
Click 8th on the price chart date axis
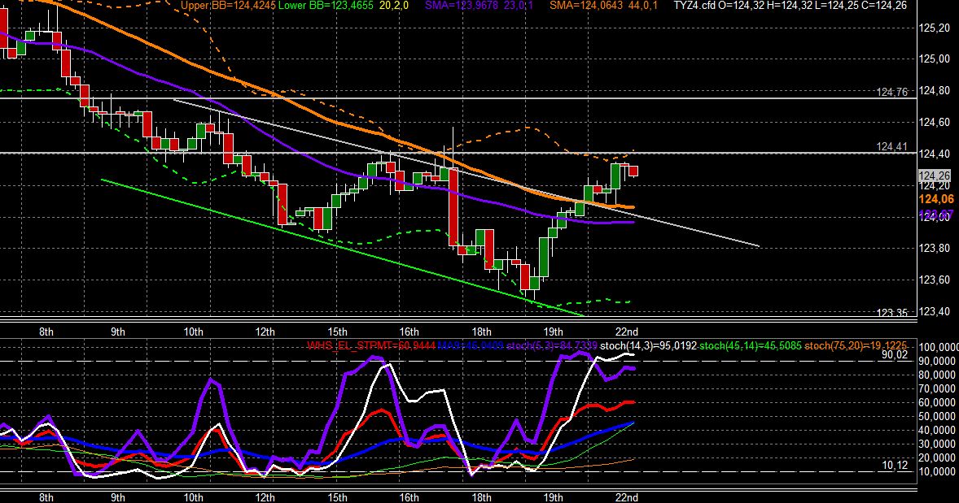coord(46,332)
